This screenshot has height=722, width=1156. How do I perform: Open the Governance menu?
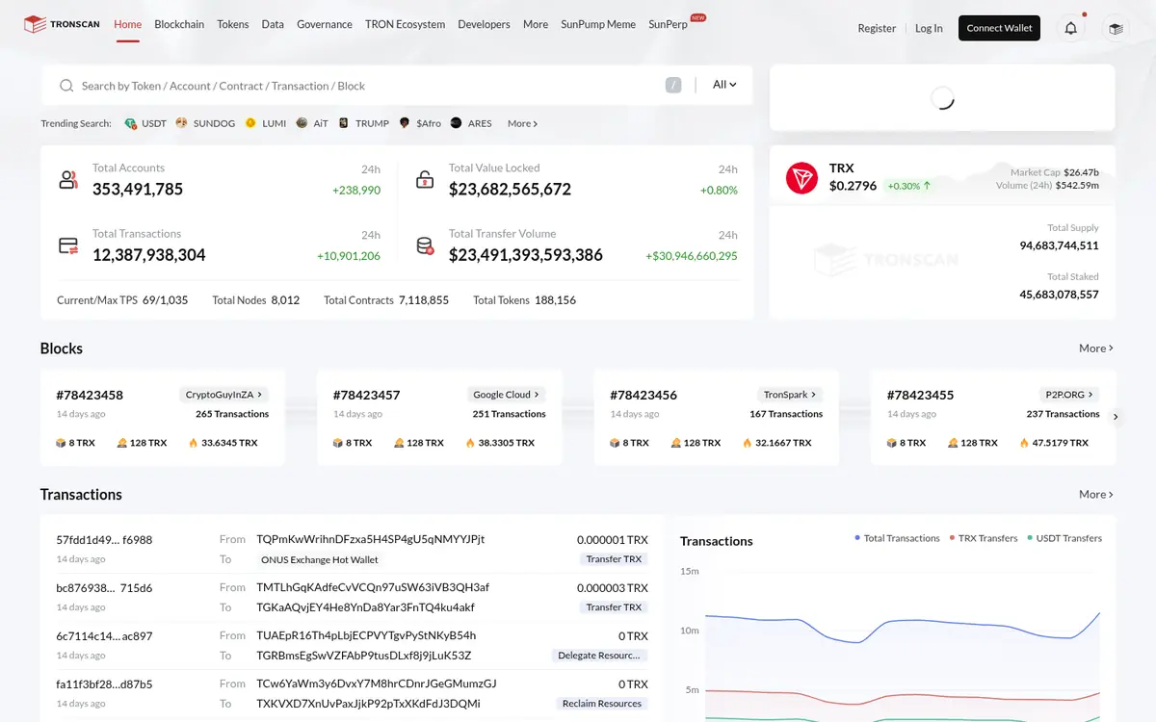point(325,24)
